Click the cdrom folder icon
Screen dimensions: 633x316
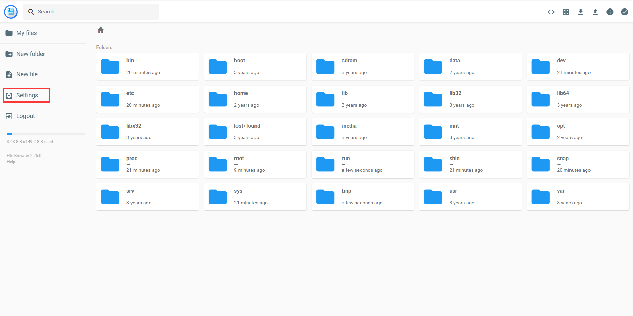click(326, 67)
